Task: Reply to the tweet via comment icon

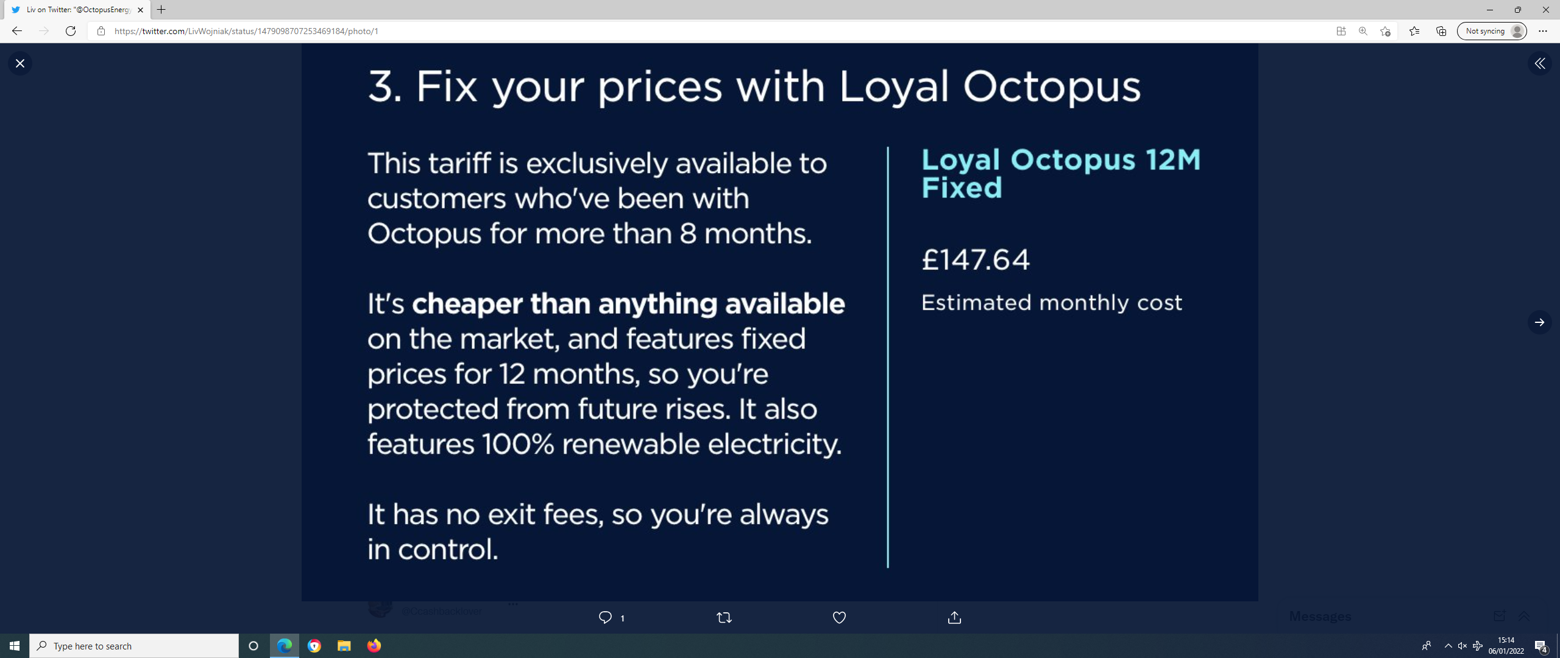Action: click(605, 617)
